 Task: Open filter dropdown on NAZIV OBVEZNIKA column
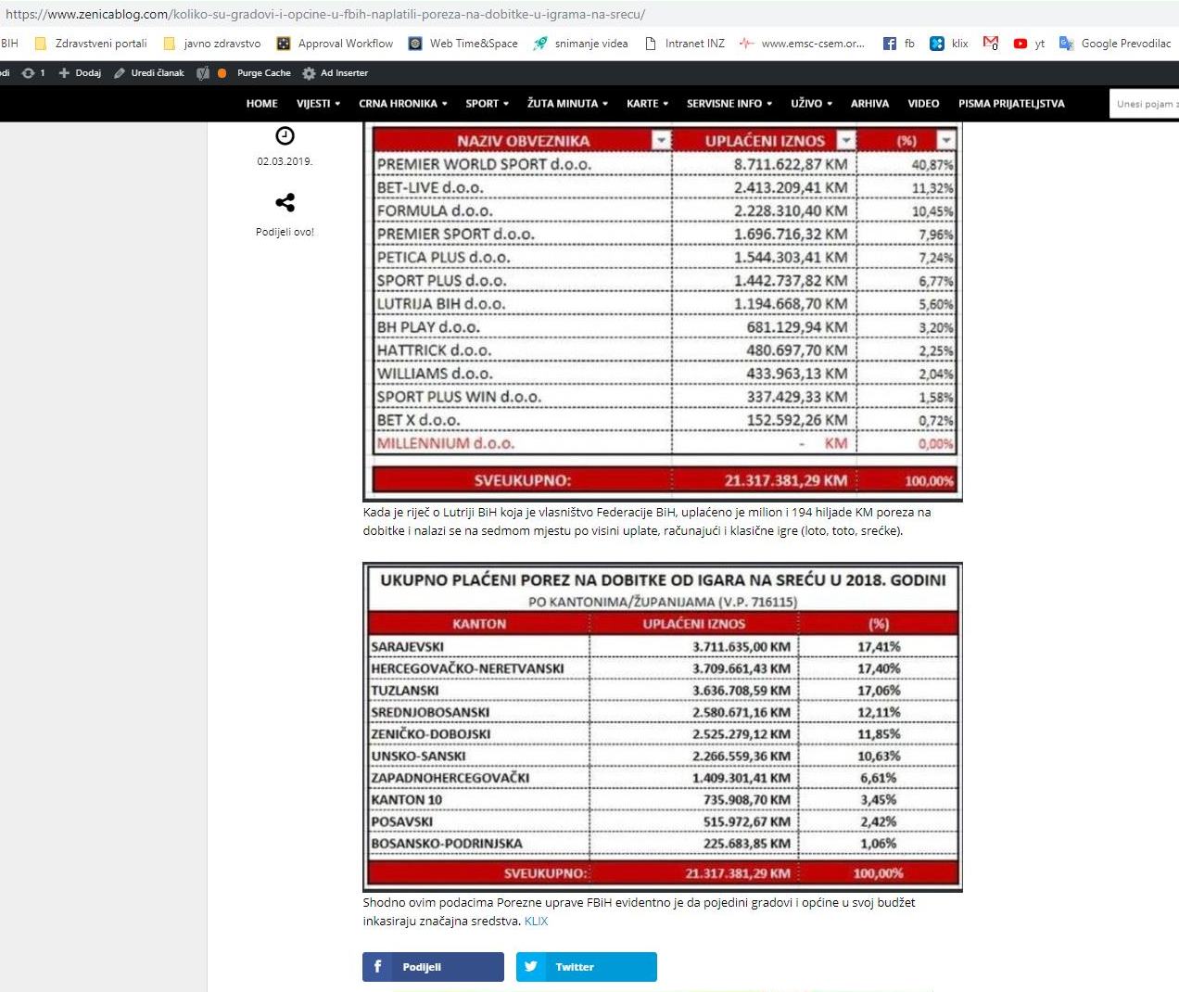pyautogui.click(x=660, y=141)
